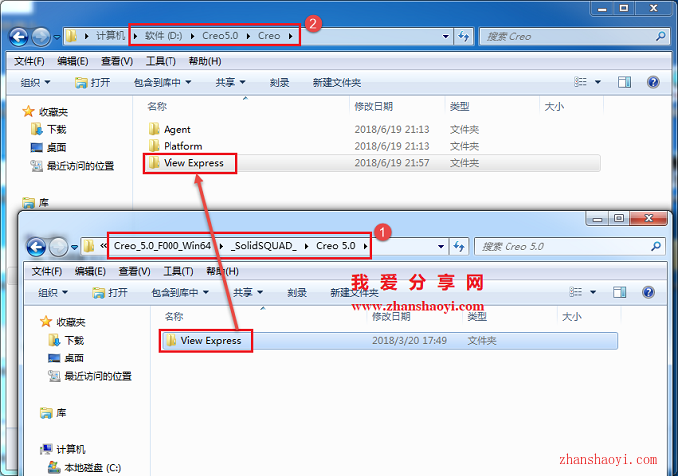The width and height of the screenshot is (678, 476).
Task: Click 软件 (D:) in the address path
Action: [x=164, y=36]
